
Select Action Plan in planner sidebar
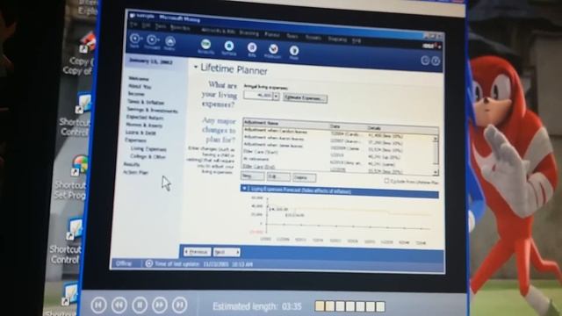[x=135, y=172]
